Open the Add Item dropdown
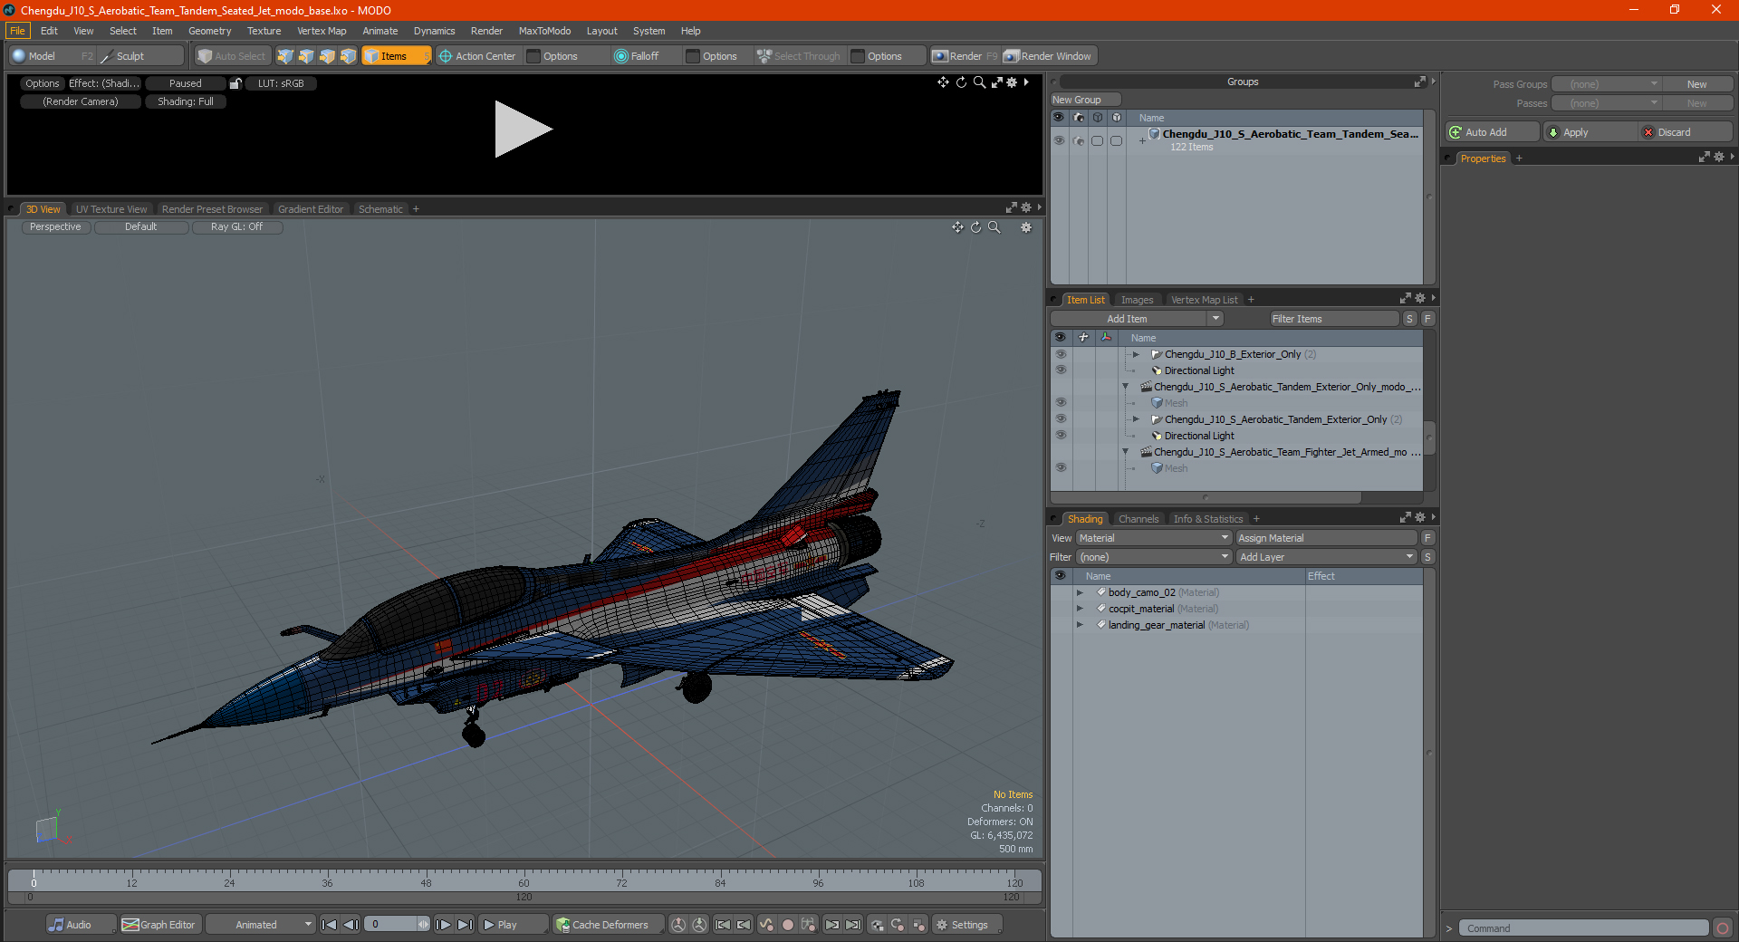This screenshot has height=942, width=1739. [1137, 319]
